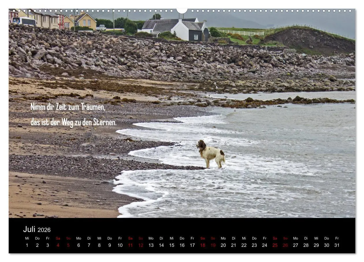Click the calendar hanger notch at top
Image resolution: width=364 pixels, height=262 pixels.
click(x=182, y=11)
